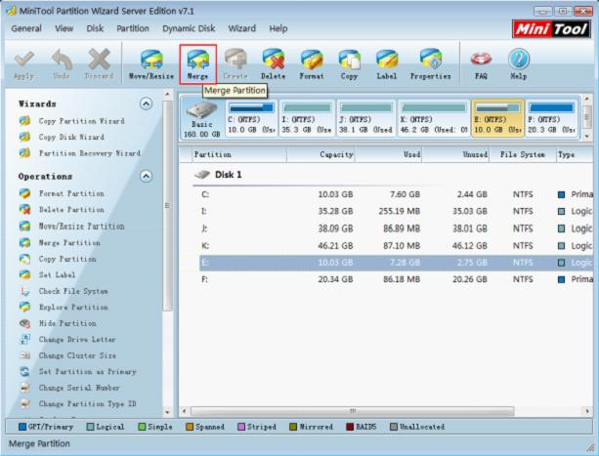Click the Hide Partition icon
This screenshot has height=456, width=599.
click(24, 323)
